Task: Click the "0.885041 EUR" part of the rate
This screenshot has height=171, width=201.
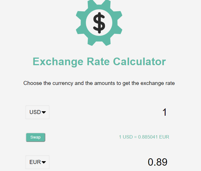Action: click(x=153, y=137)
